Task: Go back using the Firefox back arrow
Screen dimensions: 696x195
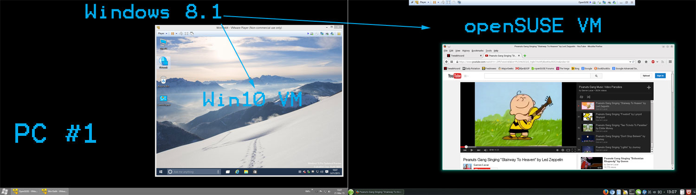Action: [x=446, y=61]
